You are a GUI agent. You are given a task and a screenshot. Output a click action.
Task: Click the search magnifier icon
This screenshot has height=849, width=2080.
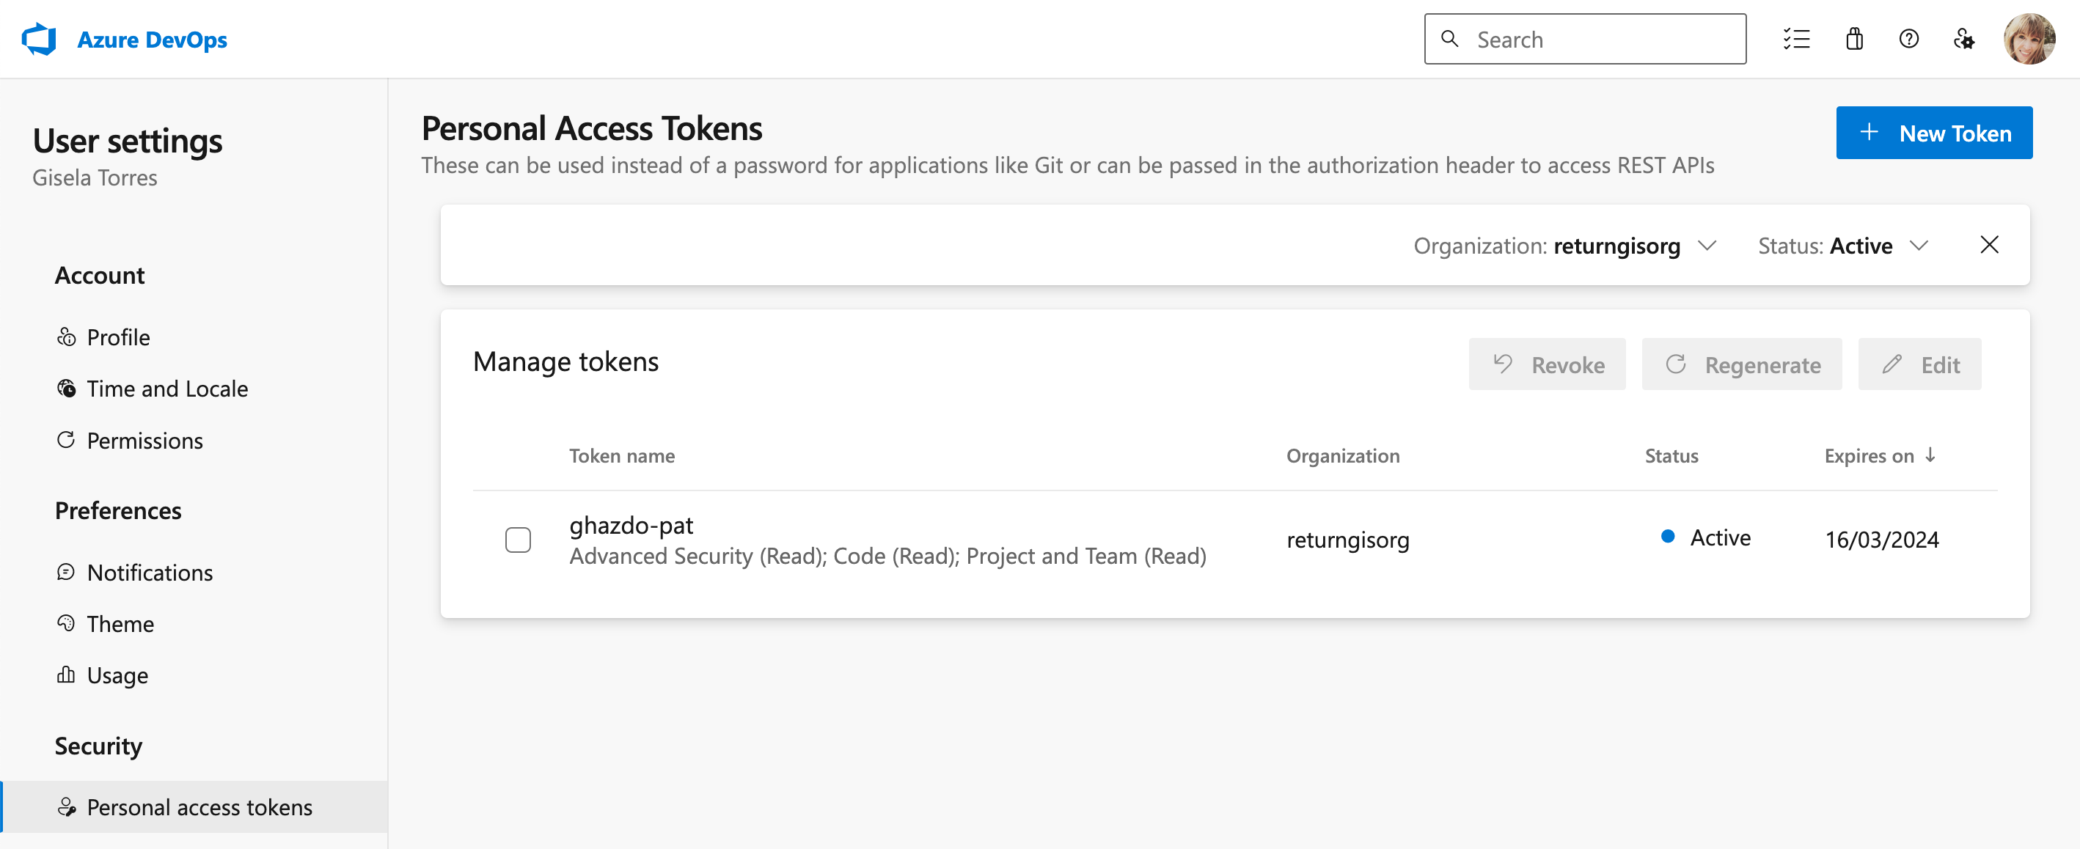coord(1450,40)
